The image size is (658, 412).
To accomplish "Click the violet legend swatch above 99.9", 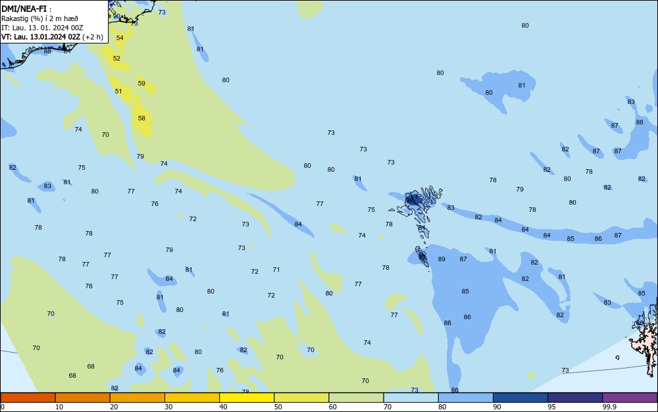I will [x=630, y=398].
